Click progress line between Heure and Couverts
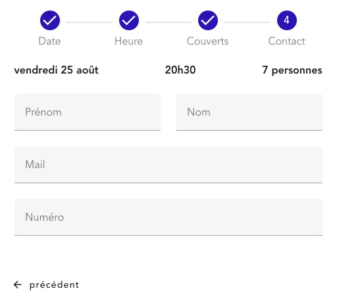337x293 pixels. (x=168, y=22)
